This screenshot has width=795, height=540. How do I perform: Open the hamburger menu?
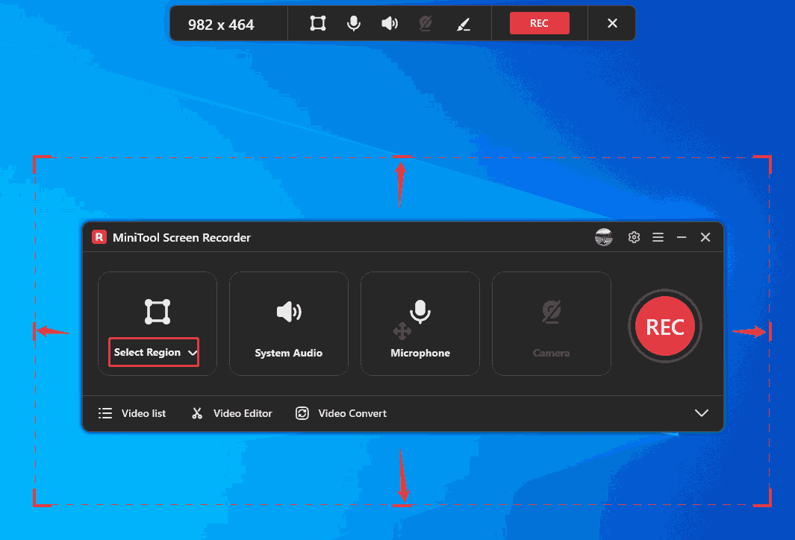(x=658, y=237)
